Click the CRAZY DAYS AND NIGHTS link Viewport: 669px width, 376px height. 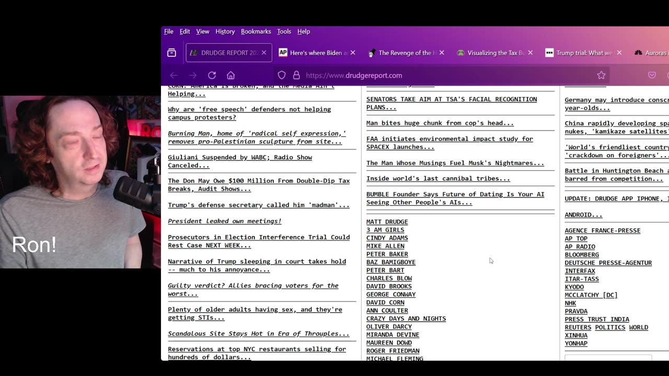(406, 319)
